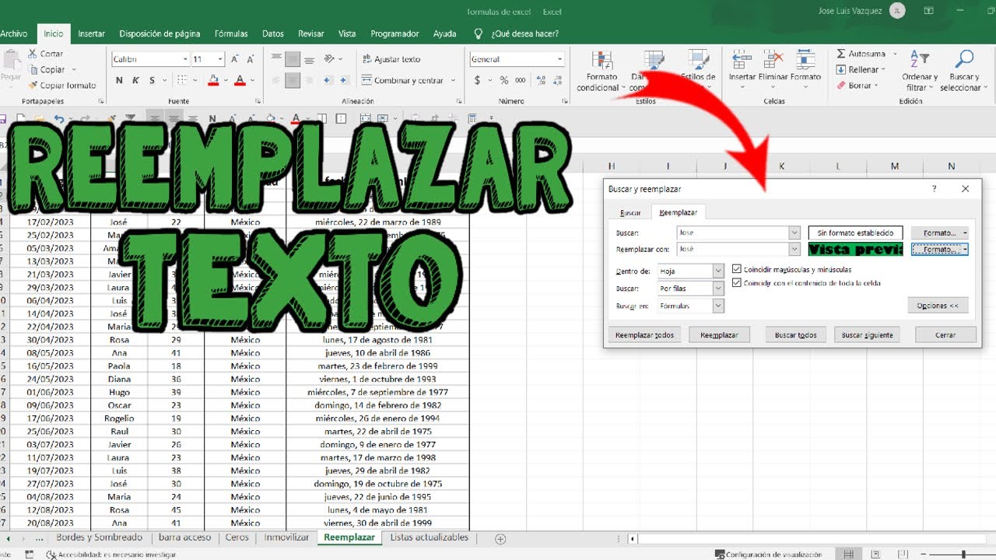Open the cell borders tool
The height and width of the screenshot is (560, 996).
(184, 80)
